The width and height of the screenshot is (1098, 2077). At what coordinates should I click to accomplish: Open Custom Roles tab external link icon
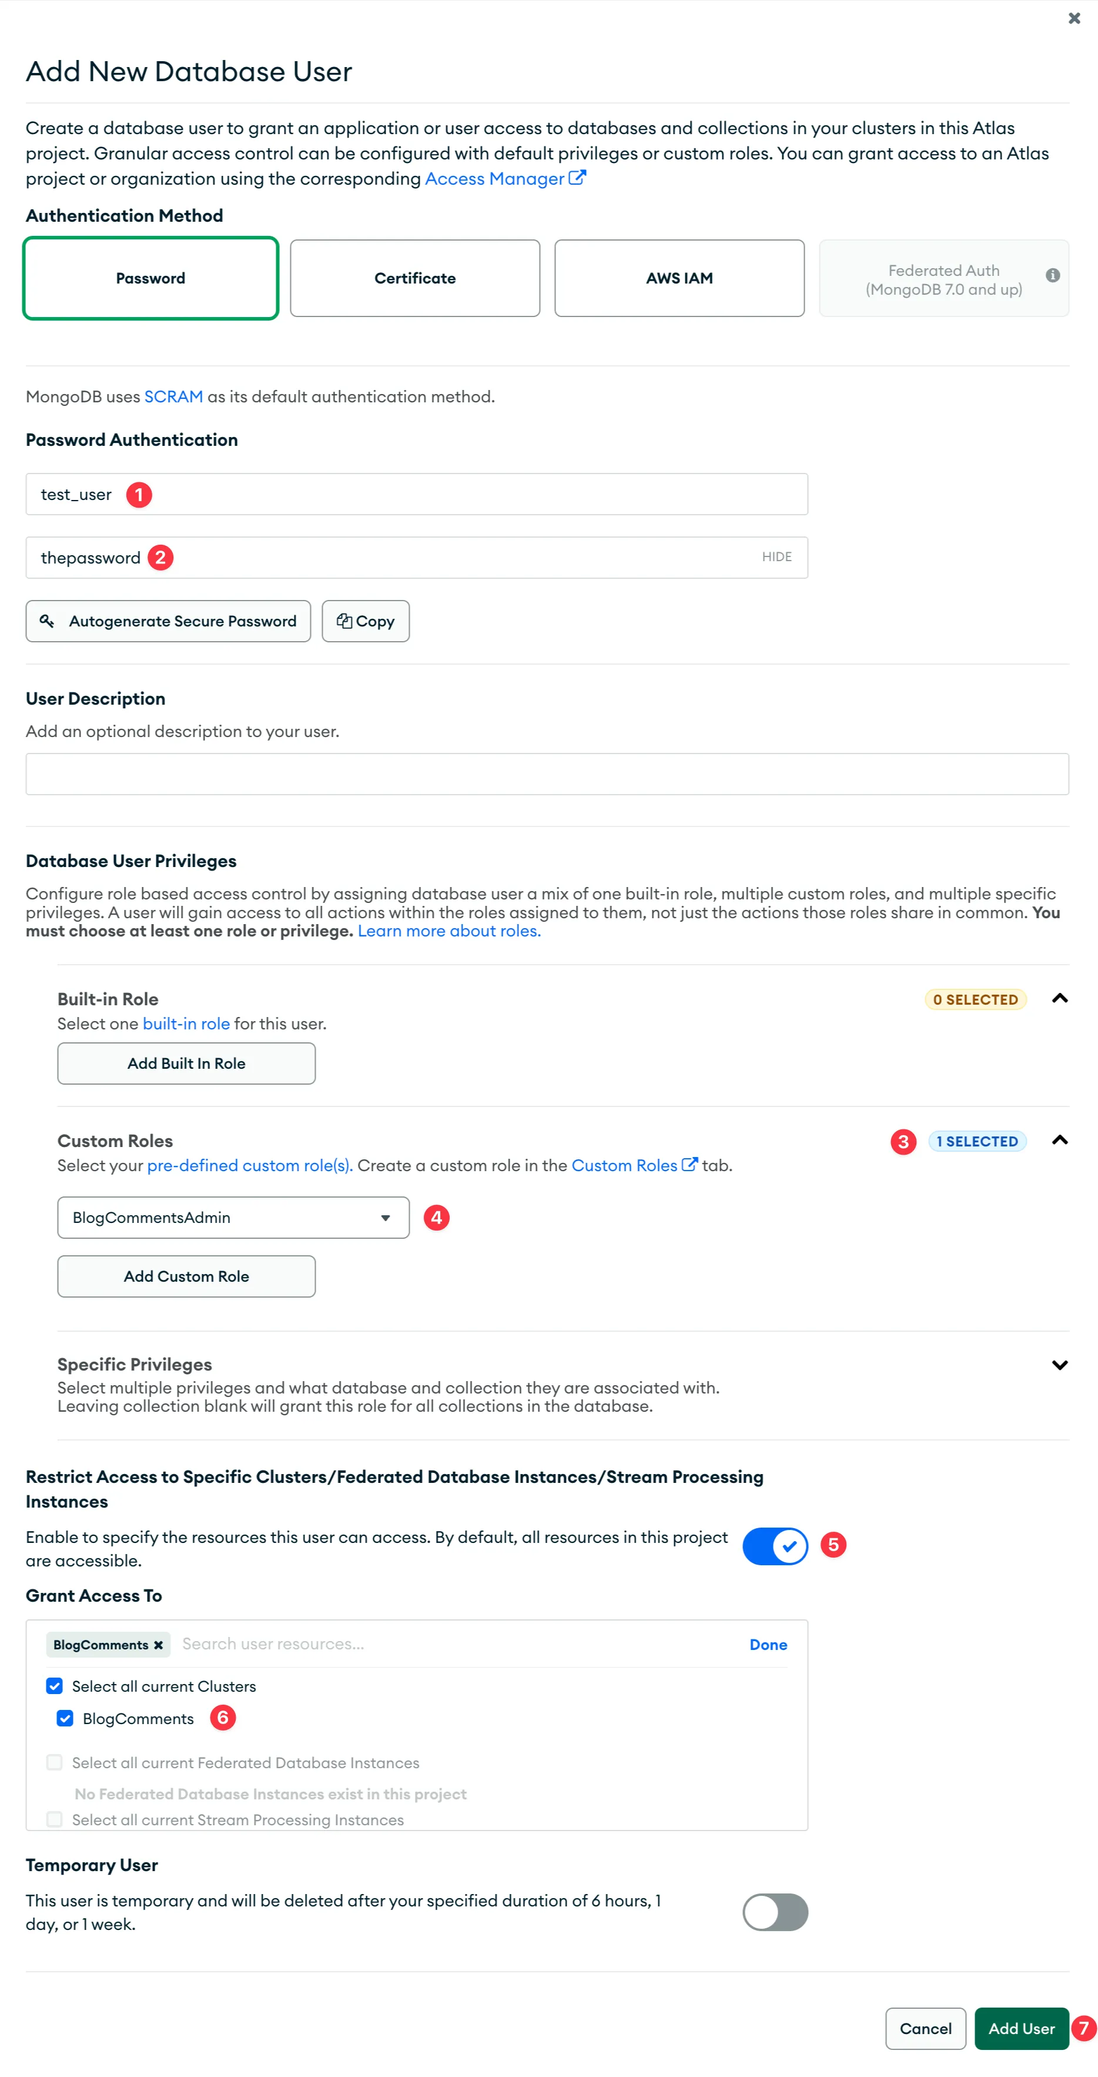coord(689,1164)
